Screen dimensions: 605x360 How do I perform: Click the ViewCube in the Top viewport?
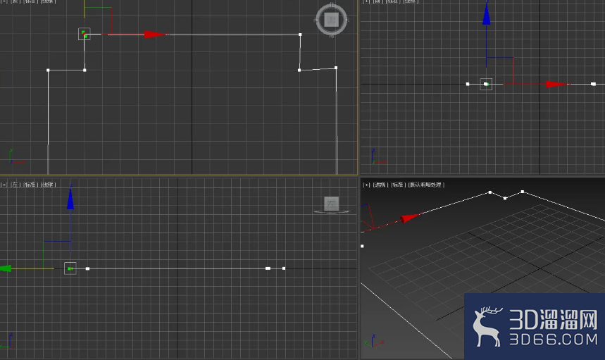coord(332,20)
